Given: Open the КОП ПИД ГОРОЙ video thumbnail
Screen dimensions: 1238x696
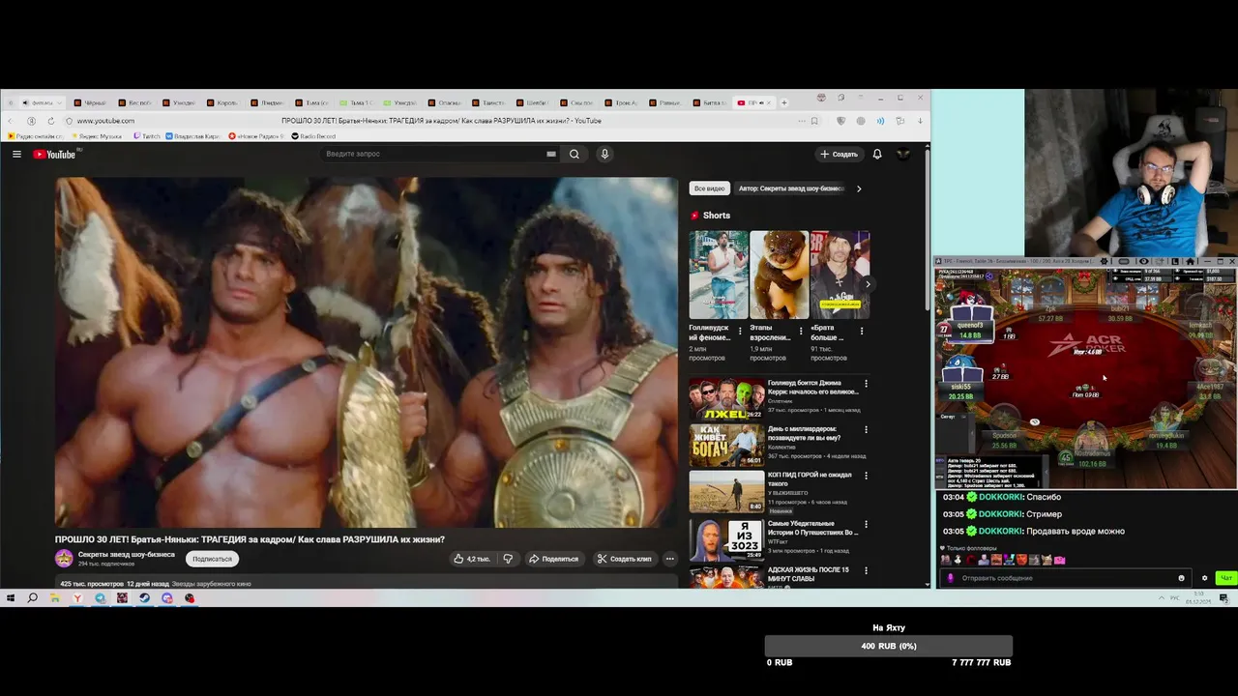Looking at the screenshot, I should (x=726, y=493).
